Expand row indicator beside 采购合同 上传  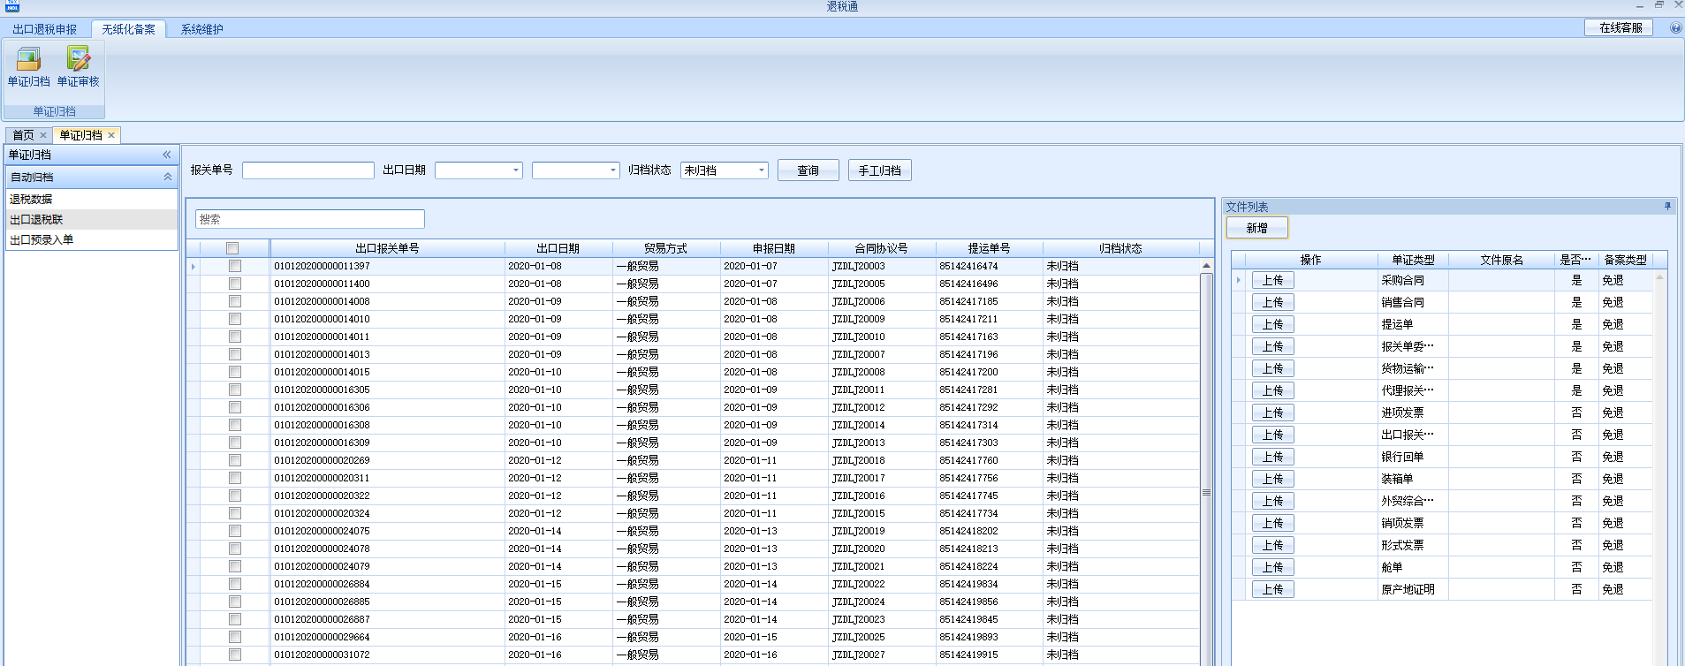pos(1239,280)
